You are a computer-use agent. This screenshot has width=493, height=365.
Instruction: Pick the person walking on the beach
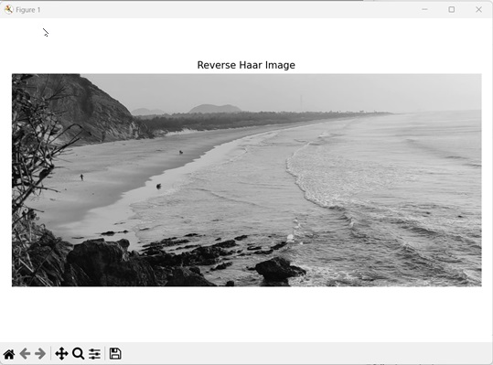(81, 177)
